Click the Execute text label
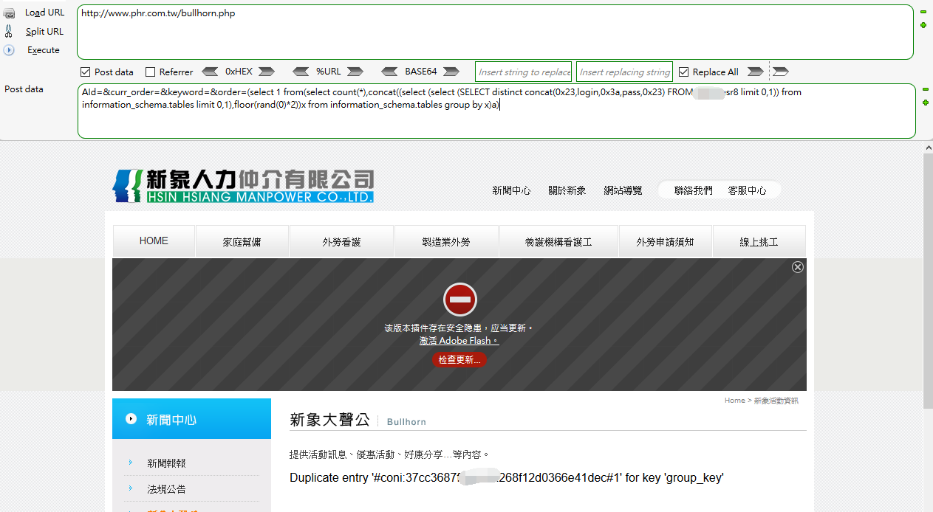 [44, 50]
